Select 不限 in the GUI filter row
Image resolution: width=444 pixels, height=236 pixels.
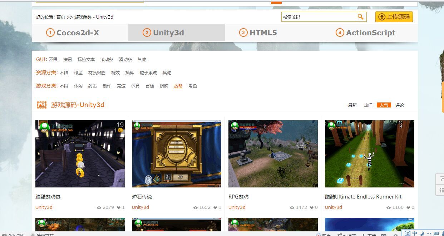tap(53, 60)
